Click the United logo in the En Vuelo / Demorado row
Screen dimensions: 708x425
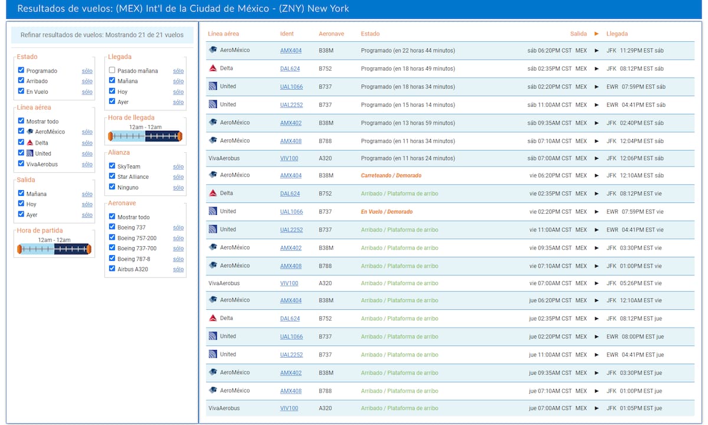point(213,211)
